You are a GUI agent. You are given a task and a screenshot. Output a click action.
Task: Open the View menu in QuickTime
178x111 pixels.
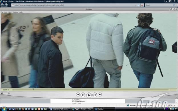point(10,12)
